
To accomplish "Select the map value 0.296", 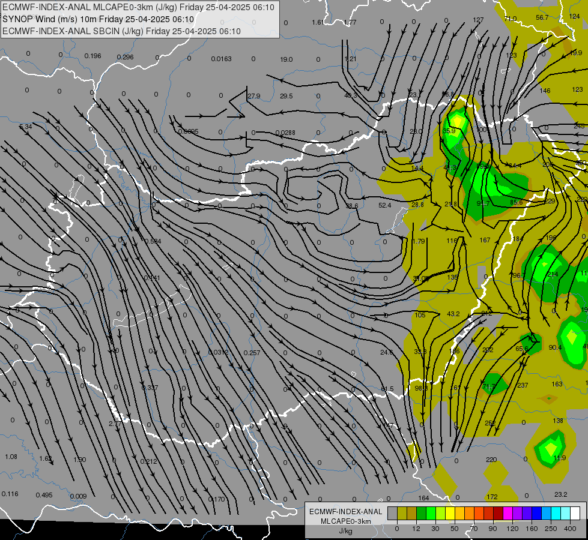I will pos(126,57).
